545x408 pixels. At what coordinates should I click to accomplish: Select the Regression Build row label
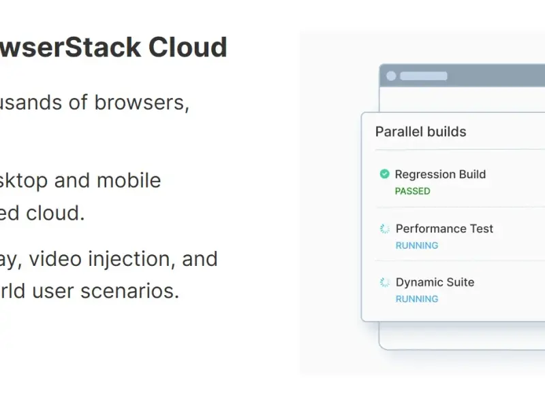pos(440,174)
